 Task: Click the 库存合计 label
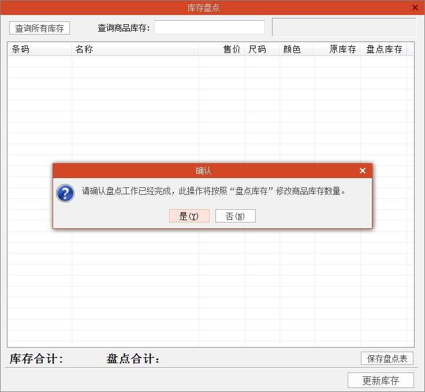[x=36, y=359]
